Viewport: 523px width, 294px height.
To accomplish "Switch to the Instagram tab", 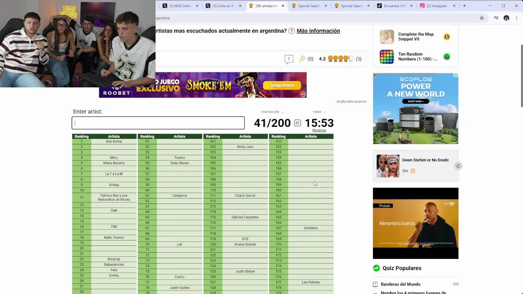I will [437, 6].
